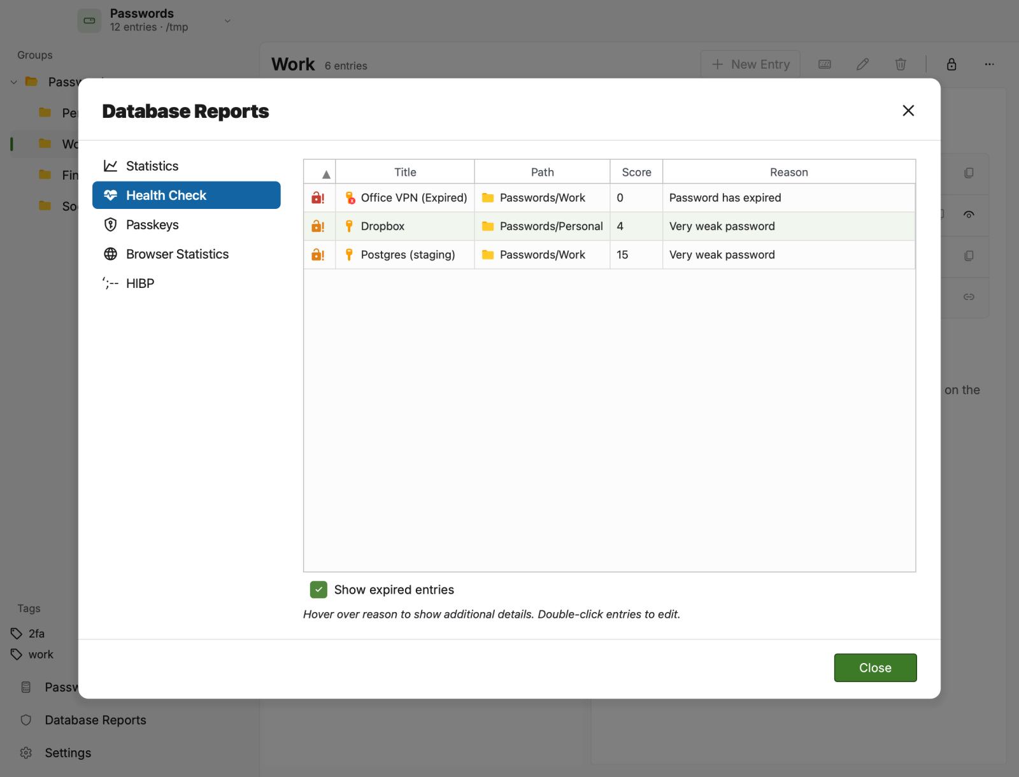Click 'Password has expired' reason cell
This screenshot has height=777, width=1019.
click(788, 197)
